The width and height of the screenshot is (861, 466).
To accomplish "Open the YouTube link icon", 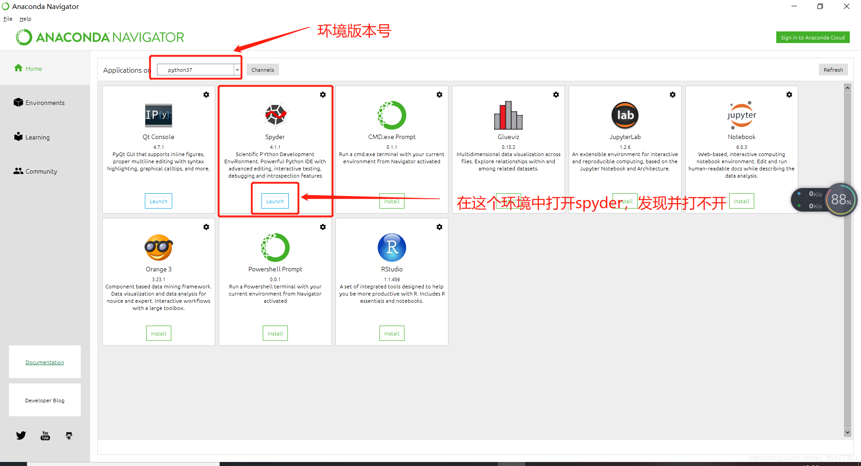I will 45,436.
